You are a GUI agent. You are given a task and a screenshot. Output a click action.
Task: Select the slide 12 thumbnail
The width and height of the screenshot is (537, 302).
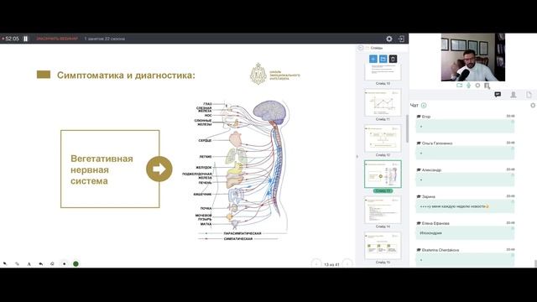pos(383,138)
